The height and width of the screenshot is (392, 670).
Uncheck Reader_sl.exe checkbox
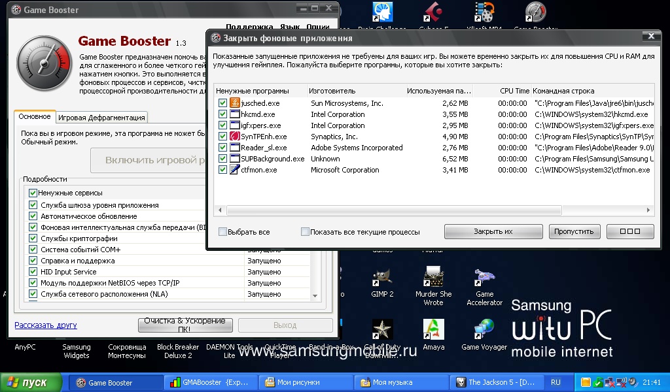(222, 147)
